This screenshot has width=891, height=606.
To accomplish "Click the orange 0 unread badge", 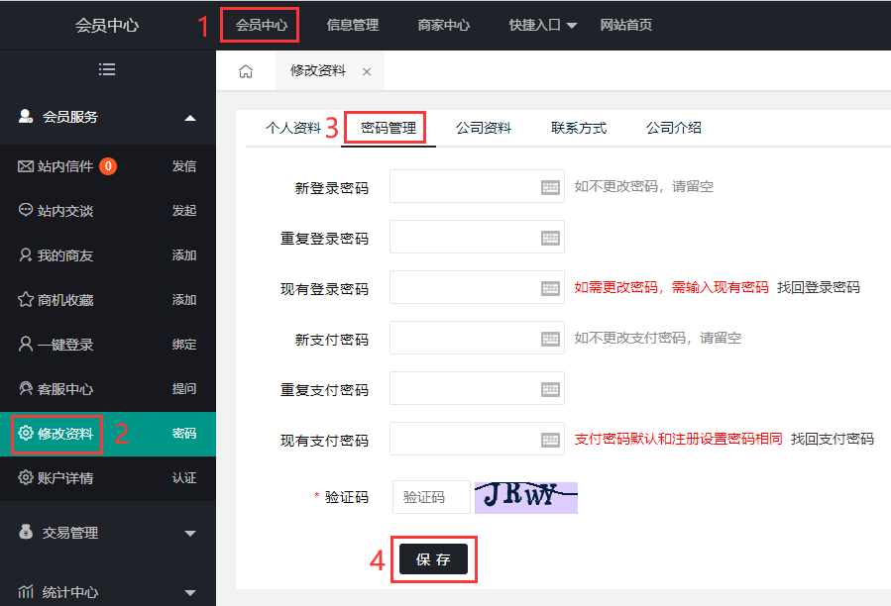I will tap(108, 166).
